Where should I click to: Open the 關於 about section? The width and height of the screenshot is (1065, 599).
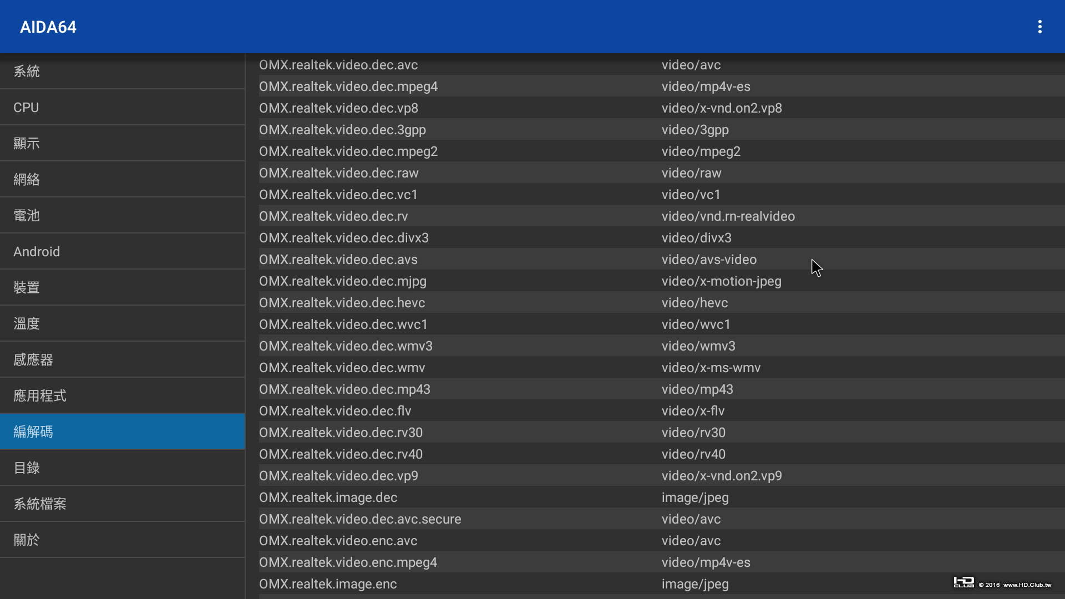122,540
